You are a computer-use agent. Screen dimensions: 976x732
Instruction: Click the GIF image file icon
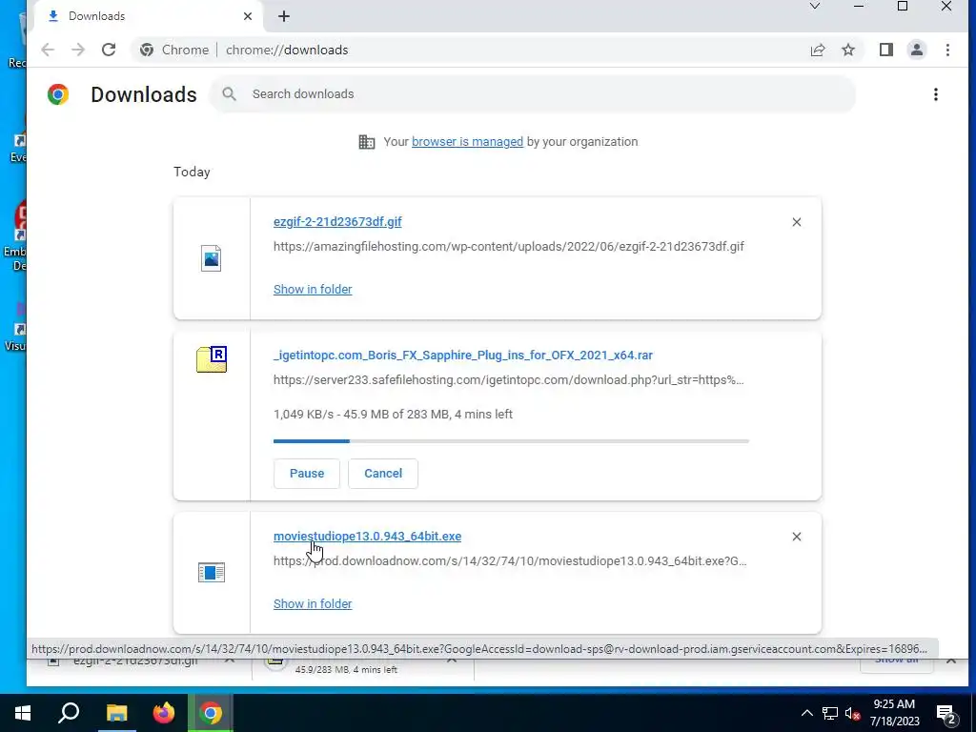click(211, 257)
